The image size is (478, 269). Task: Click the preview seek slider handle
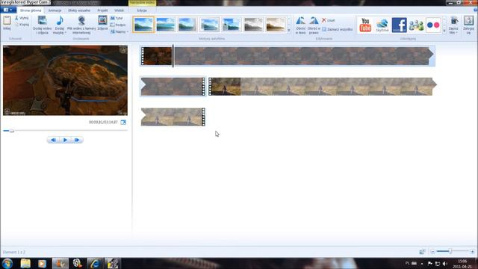12,131
